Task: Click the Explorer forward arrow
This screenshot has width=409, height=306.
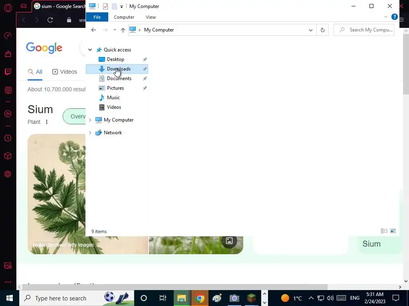Action: 105,30
